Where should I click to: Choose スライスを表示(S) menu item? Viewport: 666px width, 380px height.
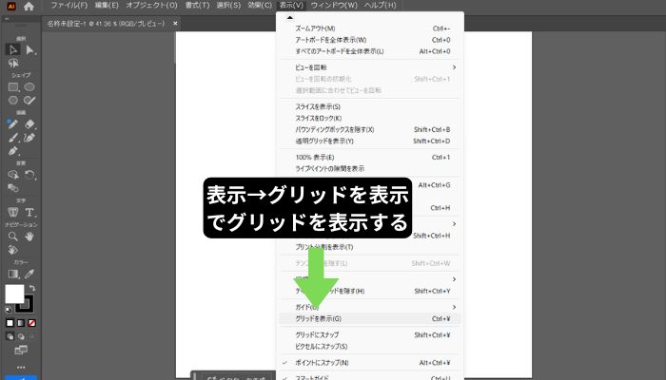[369, 106]
